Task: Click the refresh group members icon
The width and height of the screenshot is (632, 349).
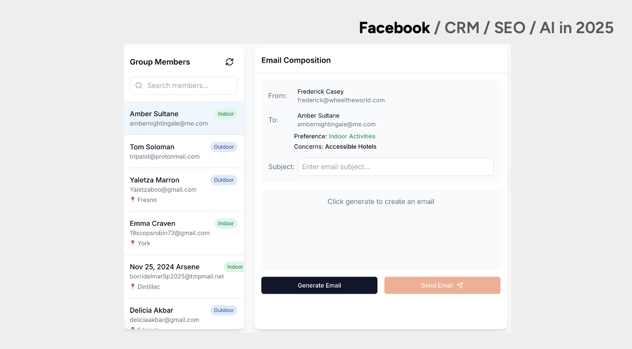Action: pos(229,62)
